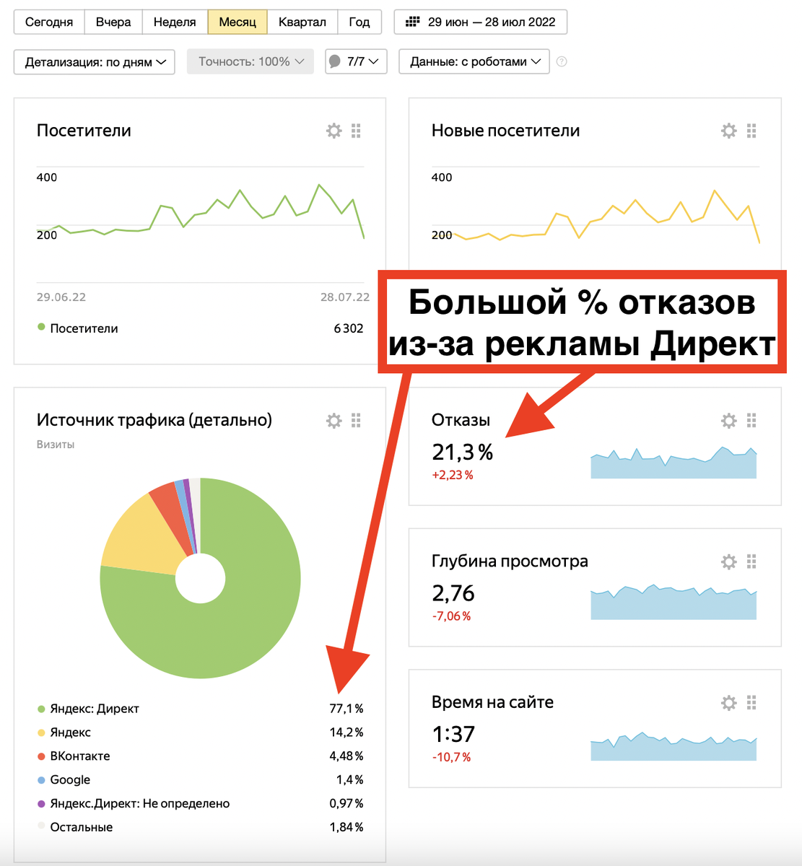Open the Точность: 100% dropdown
802x866 pixels.
[x=250, y=61]
